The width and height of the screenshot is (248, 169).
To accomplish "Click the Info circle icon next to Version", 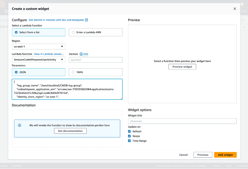I will click(81, 54).
